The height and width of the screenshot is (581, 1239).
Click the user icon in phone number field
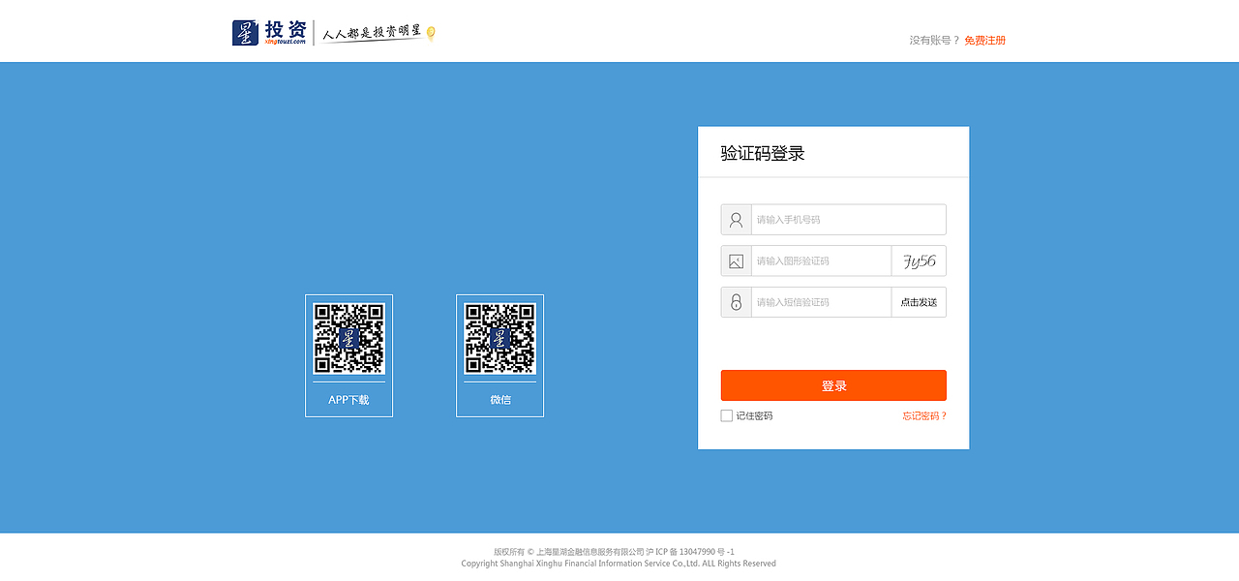point(735,219)
